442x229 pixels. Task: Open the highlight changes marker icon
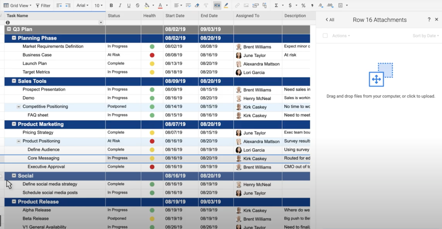click(x=226, y=6)
